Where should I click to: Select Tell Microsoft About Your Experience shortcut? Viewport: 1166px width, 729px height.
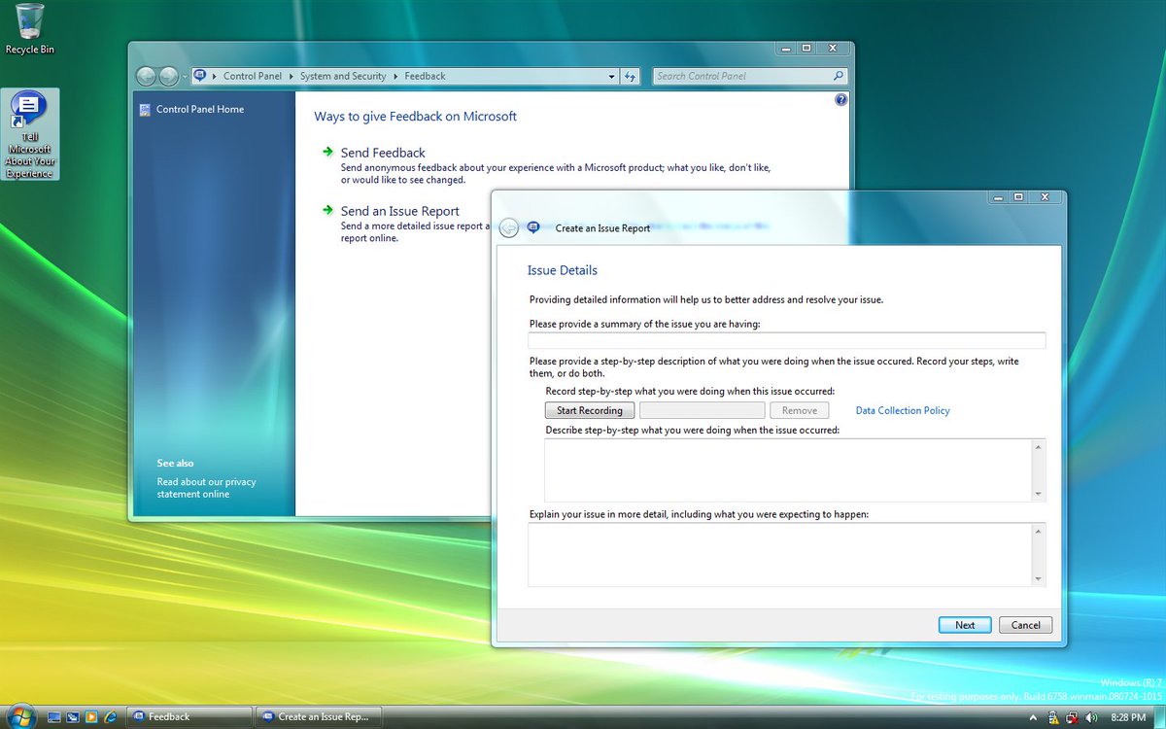[30, 134]
